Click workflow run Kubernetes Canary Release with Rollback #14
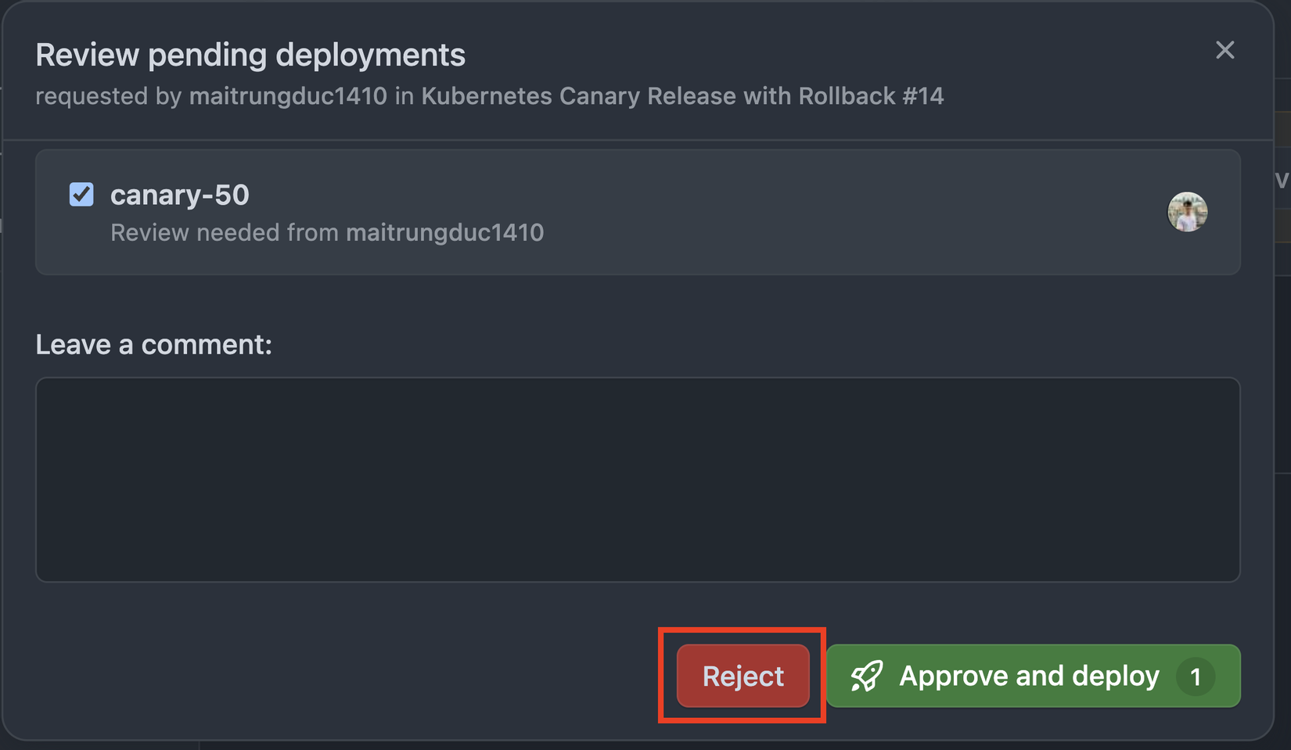The image size is (1291, 750). click(x=681, y=95)
